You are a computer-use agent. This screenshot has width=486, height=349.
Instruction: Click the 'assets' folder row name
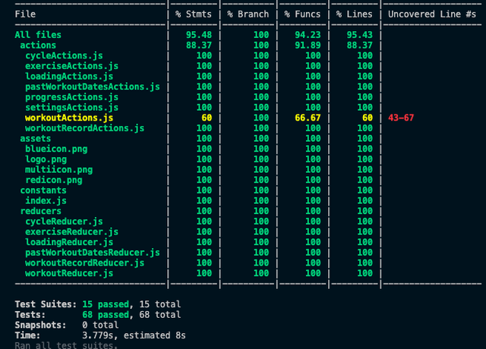pos(36,138)
